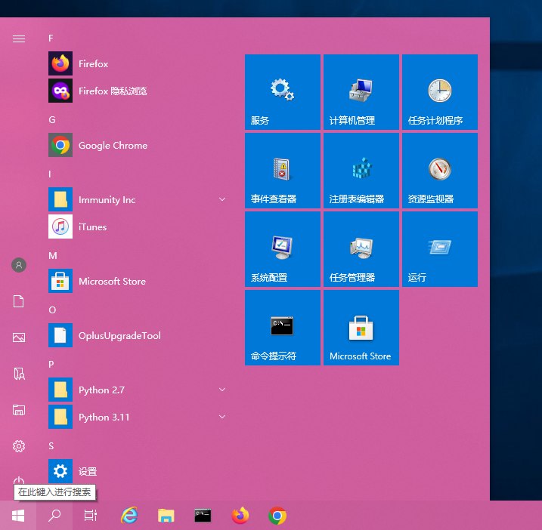Open the Microsoft Store tile
The image size is (542, 530).
[361, 328]
